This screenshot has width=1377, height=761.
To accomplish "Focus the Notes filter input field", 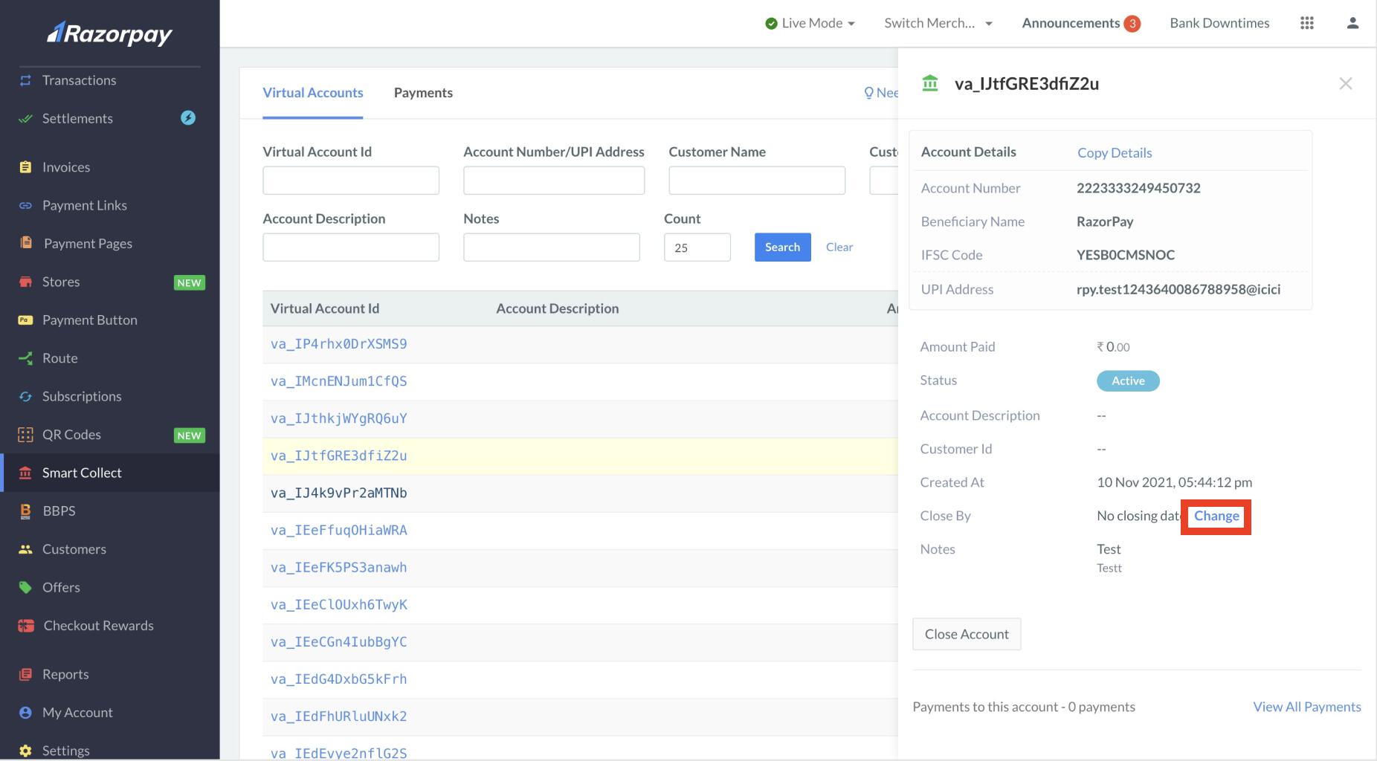I will pyautogui.click(x=552, y=247).
